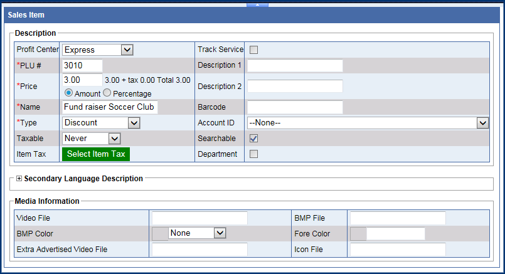Uncheck the Searchable checkbox

click(254, 139)
